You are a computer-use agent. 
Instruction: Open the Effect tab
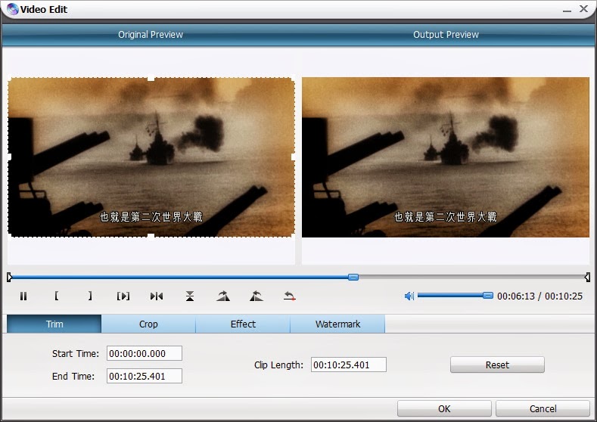pos(243,324)
